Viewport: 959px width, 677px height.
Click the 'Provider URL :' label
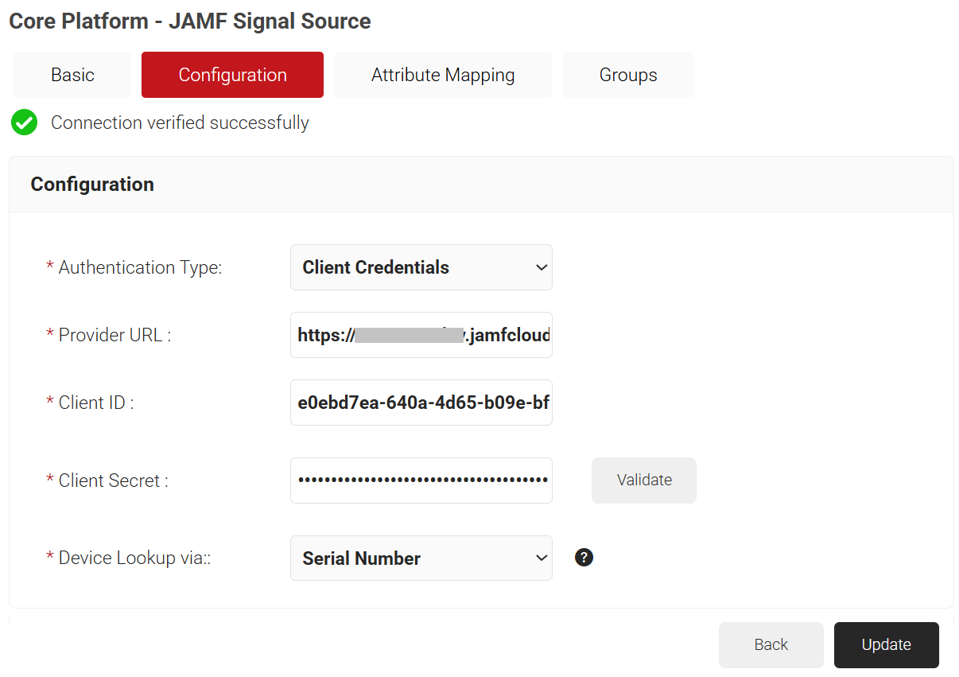click(x=115, y=335)
